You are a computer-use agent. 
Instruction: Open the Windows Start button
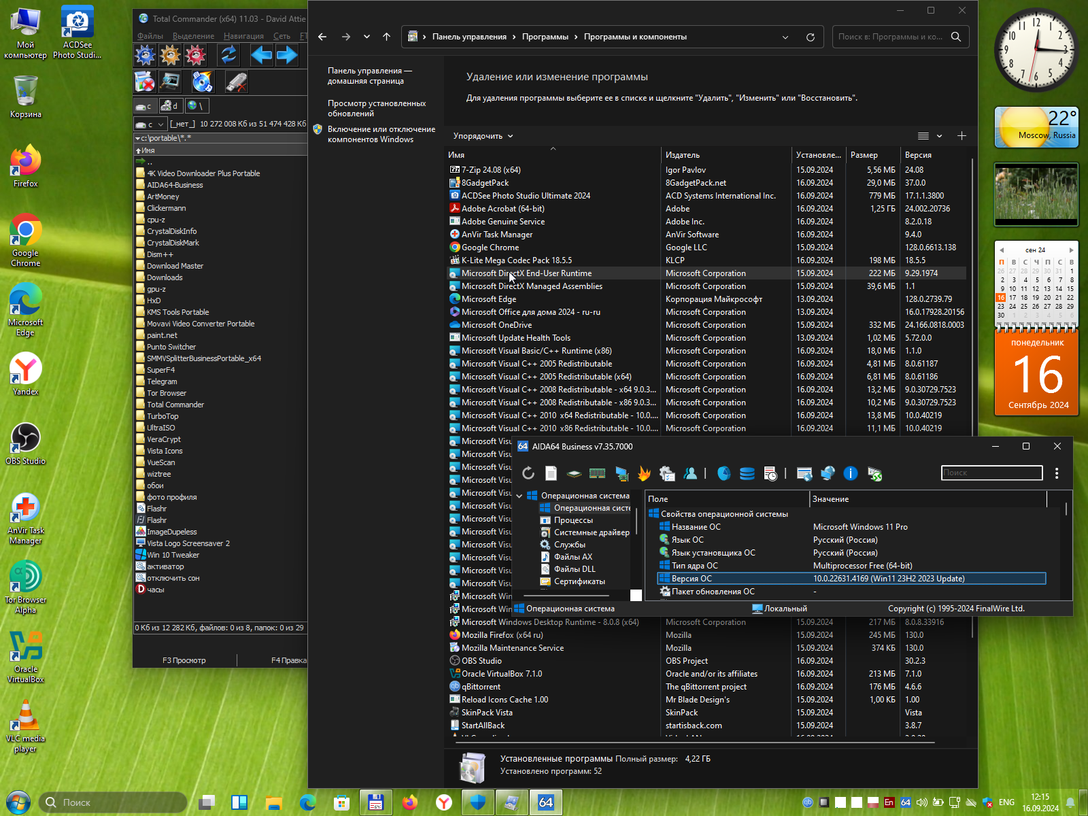coord(18,802)
